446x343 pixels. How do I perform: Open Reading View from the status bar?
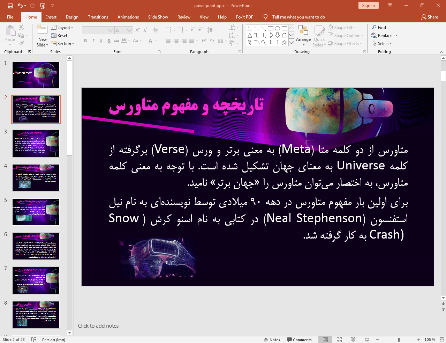(353, 340)
